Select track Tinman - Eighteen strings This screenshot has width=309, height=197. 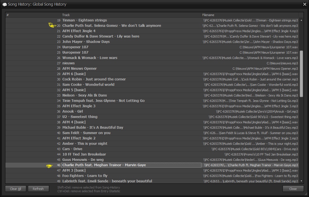(x=84, y=20)
